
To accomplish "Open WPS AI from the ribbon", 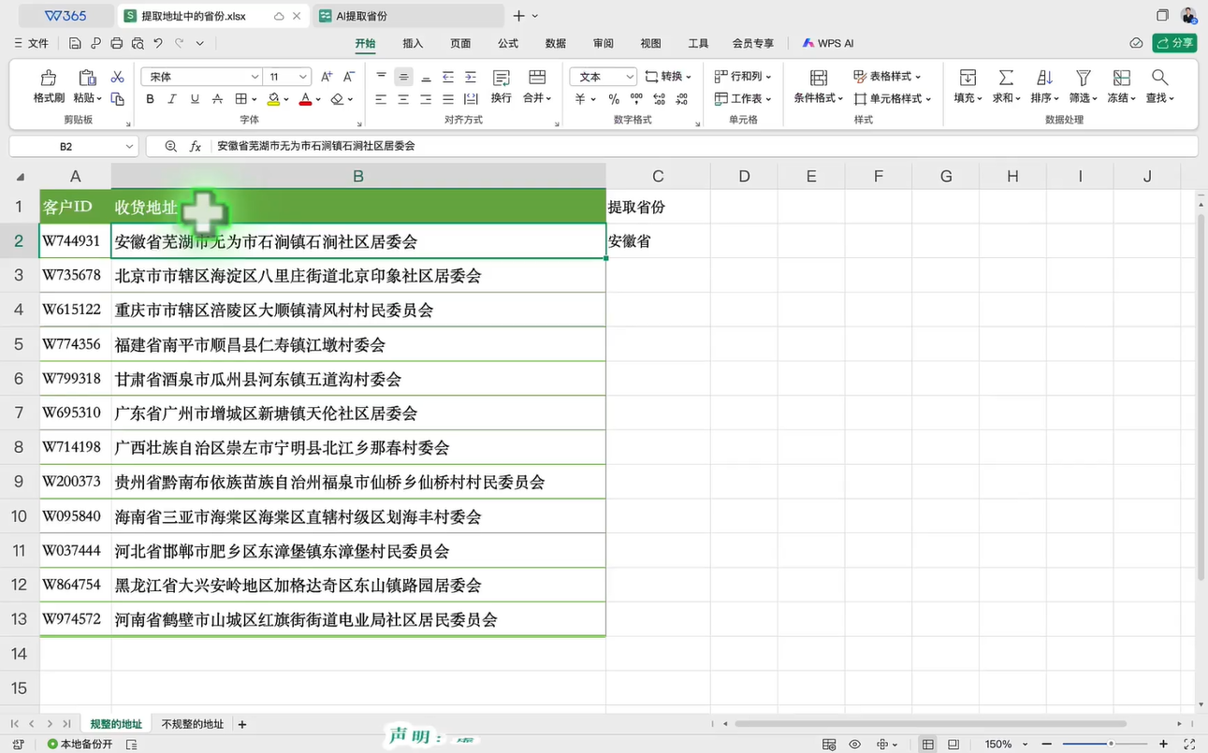I will (x=828, y=43).
